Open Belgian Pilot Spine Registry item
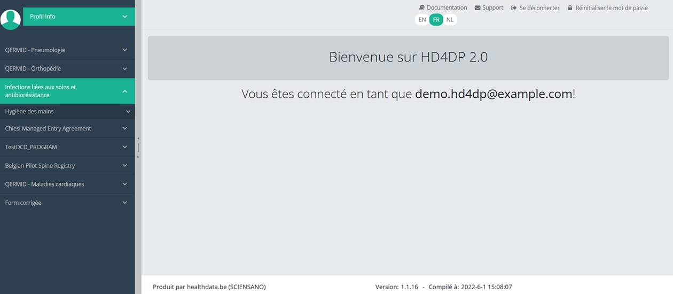Viewport: 673px width, 294px height. point(40,166)
